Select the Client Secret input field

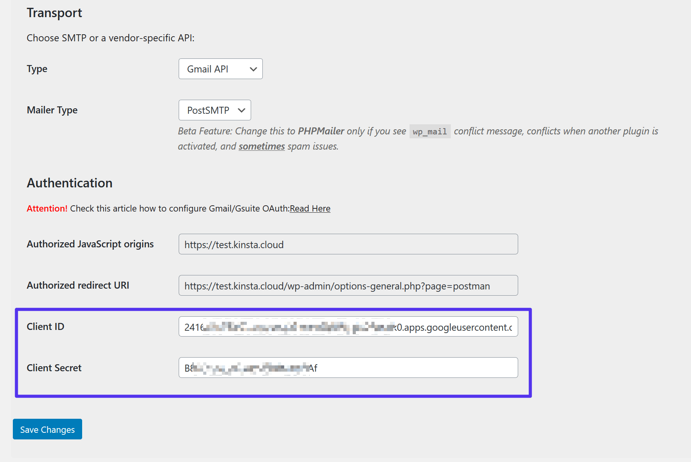[348, 367]
